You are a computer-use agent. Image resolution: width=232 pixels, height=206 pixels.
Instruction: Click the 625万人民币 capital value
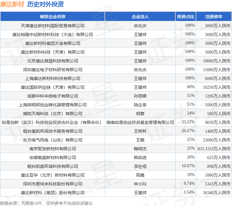pyautogui.click(x=219, y=158)
